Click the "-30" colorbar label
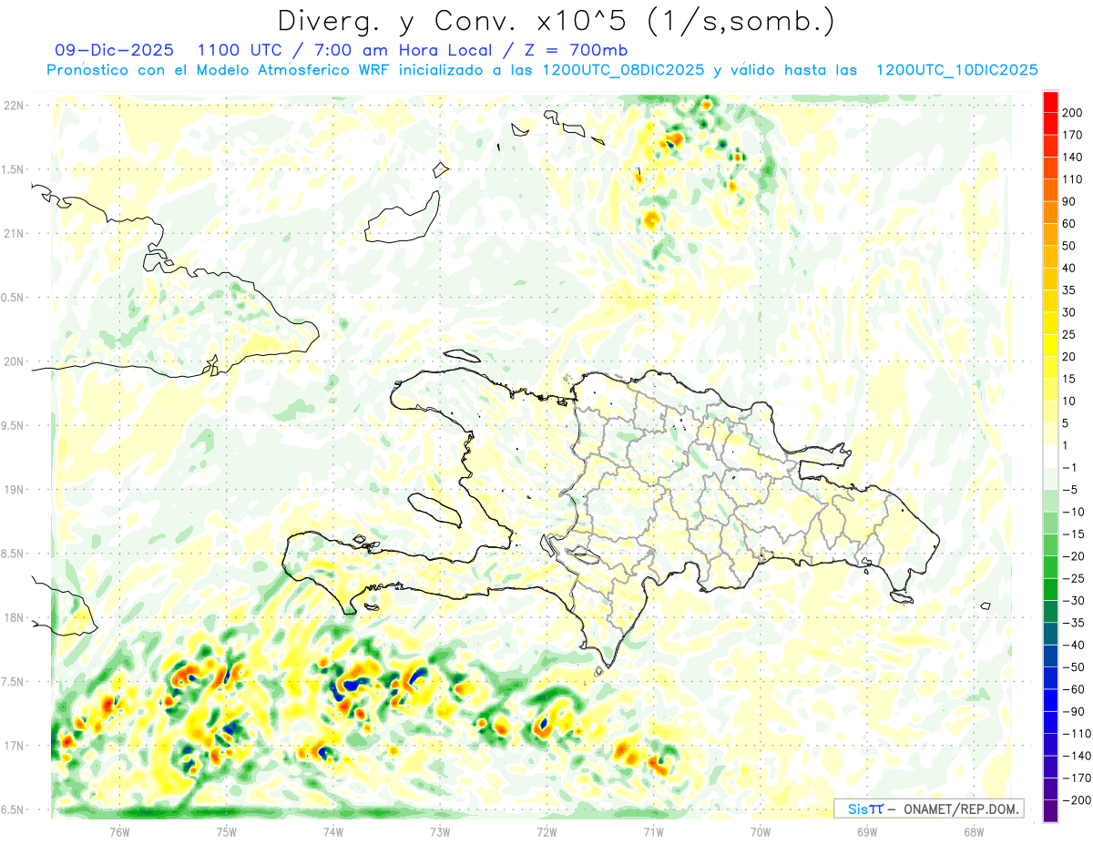Screen dimensions: 1093x844 coord(1073,601)
